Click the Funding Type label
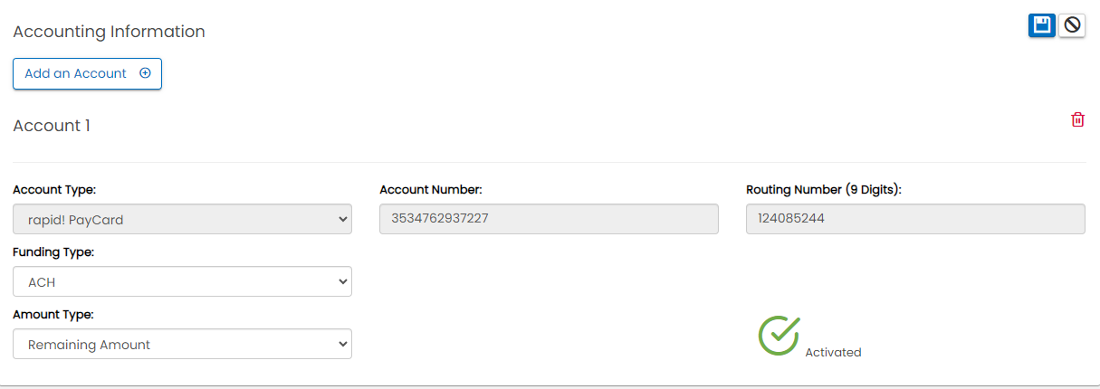 click(x=53, y=252)
